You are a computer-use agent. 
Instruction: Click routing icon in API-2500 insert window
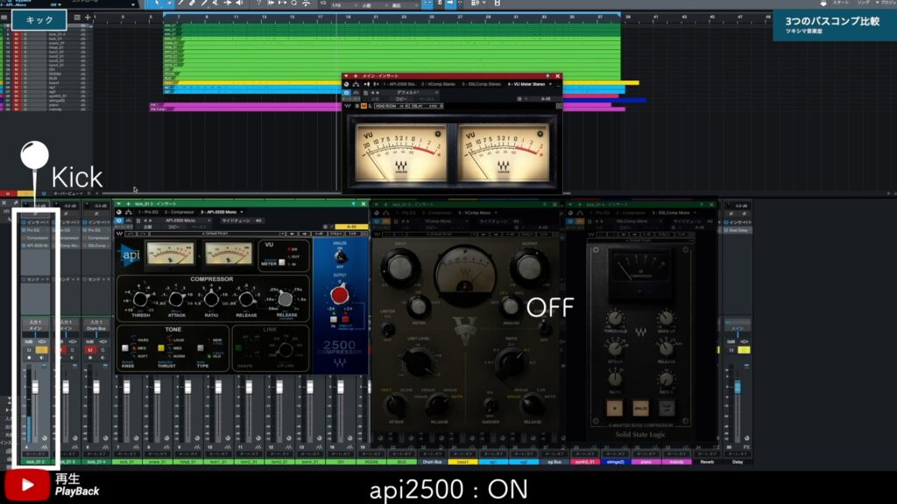click(129, 212)
